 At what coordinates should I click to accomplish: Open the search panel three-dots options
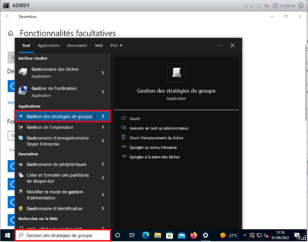[220, 45]
